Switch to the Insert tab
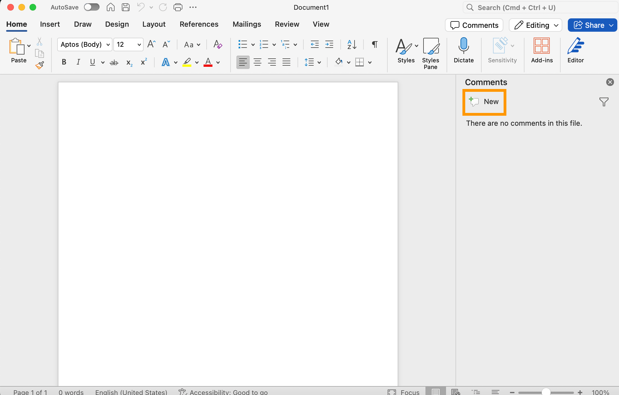The width and height of the screenshot is (619, 395). tap(50, 24)
